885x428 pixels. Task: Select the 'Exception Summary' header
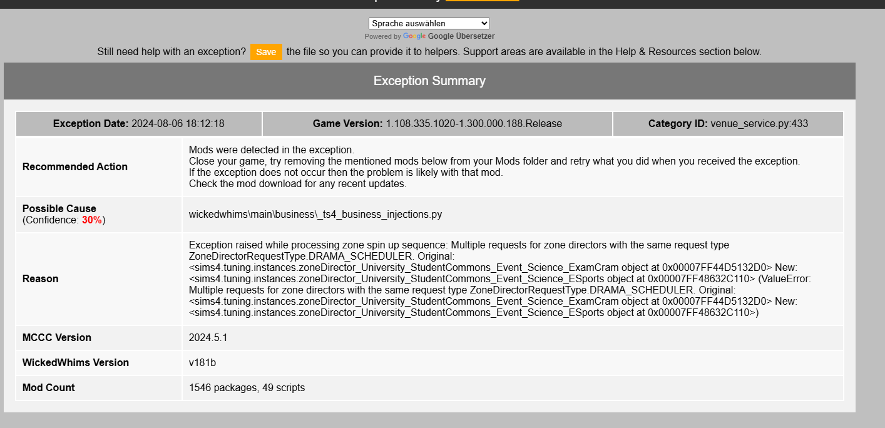point(429,81)
